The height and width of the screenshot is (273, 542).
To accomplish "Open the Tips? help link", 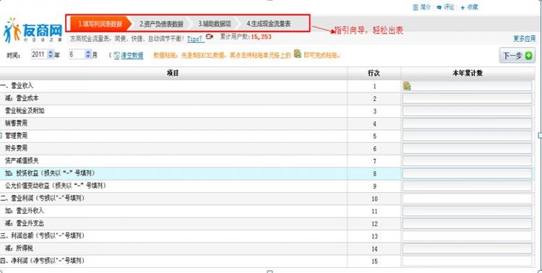I will pos(195,39).
